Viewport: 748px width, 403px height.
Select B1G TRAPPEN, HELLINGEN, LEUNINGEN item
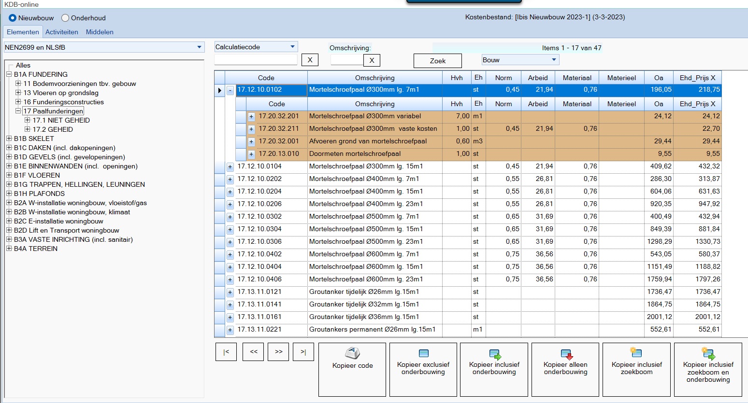click(x=79, y=184)
